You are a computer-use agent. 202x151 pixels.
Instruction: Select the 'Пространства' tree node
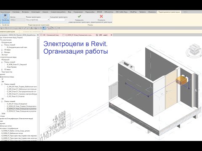coord(7,72)
